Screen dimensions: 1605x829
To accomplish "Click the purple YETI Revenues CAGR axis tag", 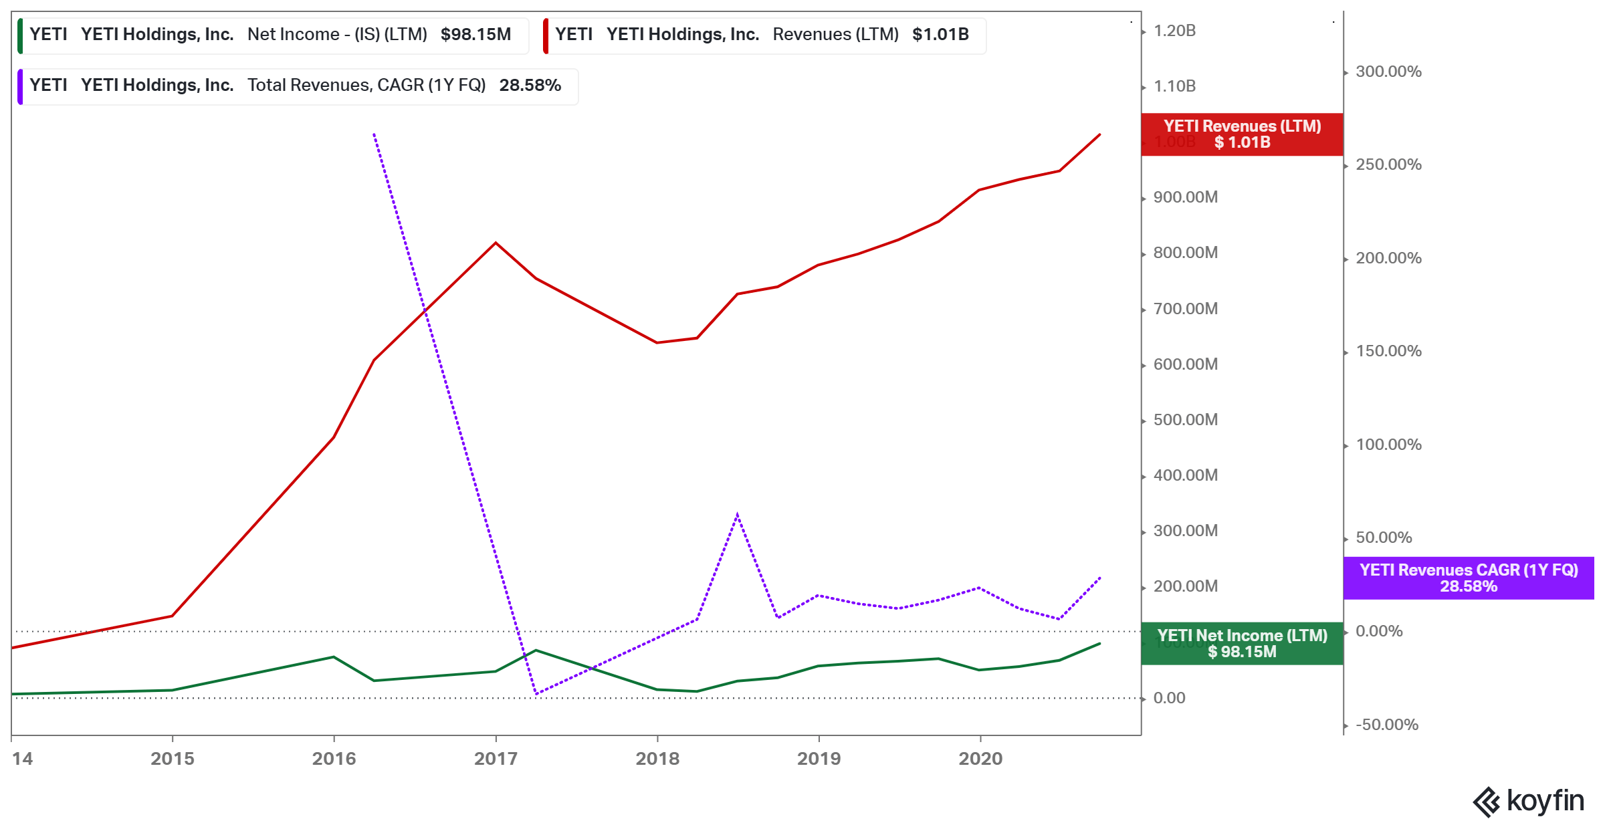I will 1469,578.
